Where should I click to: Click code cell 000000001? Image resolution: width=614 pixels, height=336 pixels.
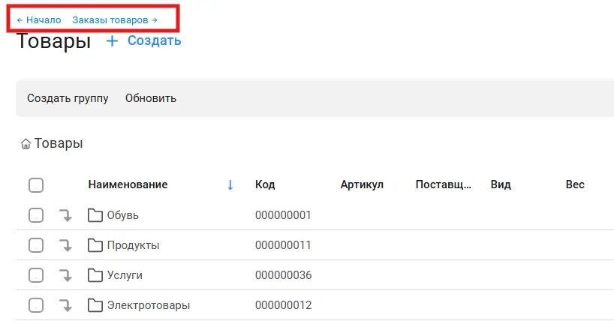pos(283,215)
